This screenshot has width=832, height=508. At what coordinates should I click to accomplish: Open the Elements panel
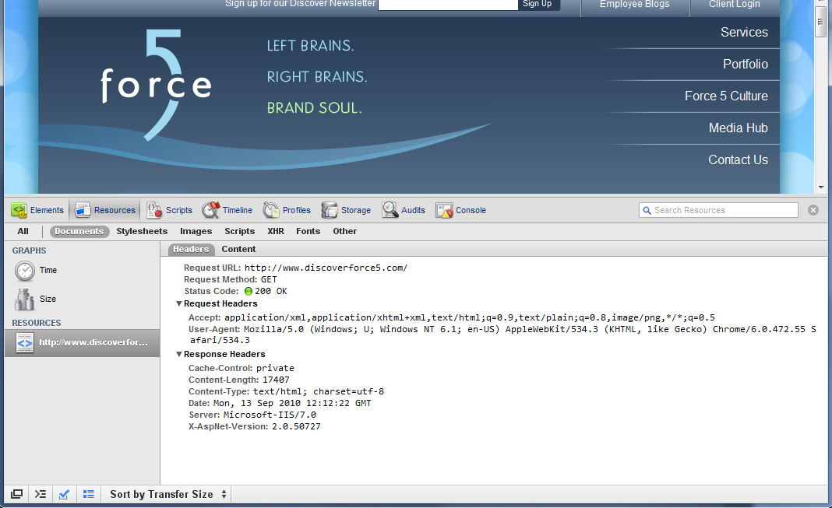click(x=37, y=210)
